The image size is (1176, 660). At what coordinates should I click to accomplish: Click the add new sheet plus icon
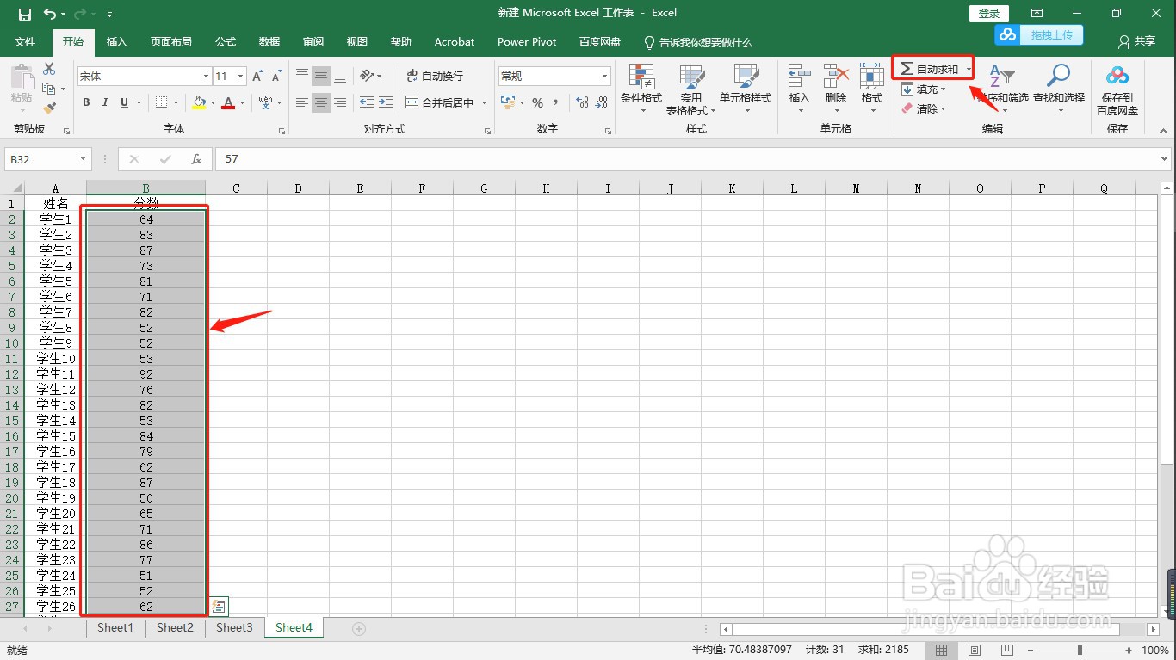pyautogui.click(x=359, y=629)
